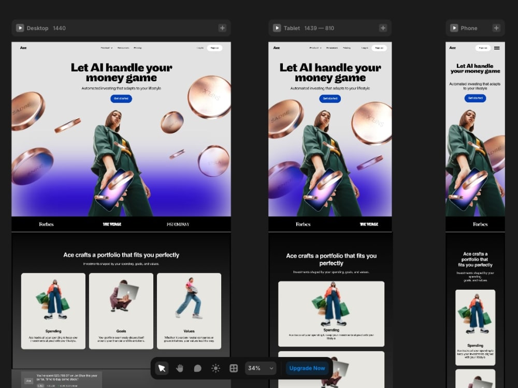Select the Spending card in Phone frame
The width and height of the screenshot is (518, 388).
[476, 327]
